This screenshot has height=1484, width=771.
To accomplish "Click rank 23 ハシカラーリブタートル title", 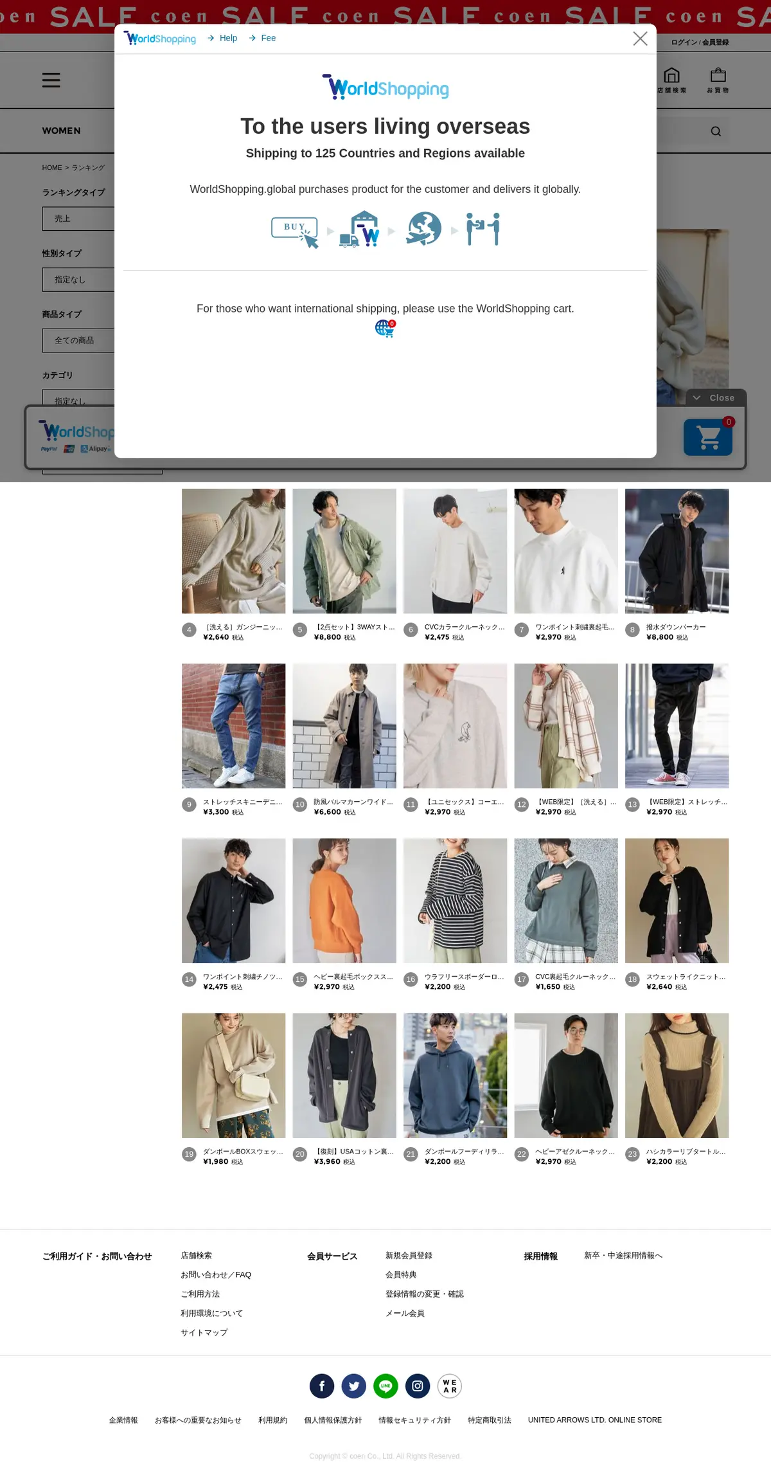I will (686, 1152).
